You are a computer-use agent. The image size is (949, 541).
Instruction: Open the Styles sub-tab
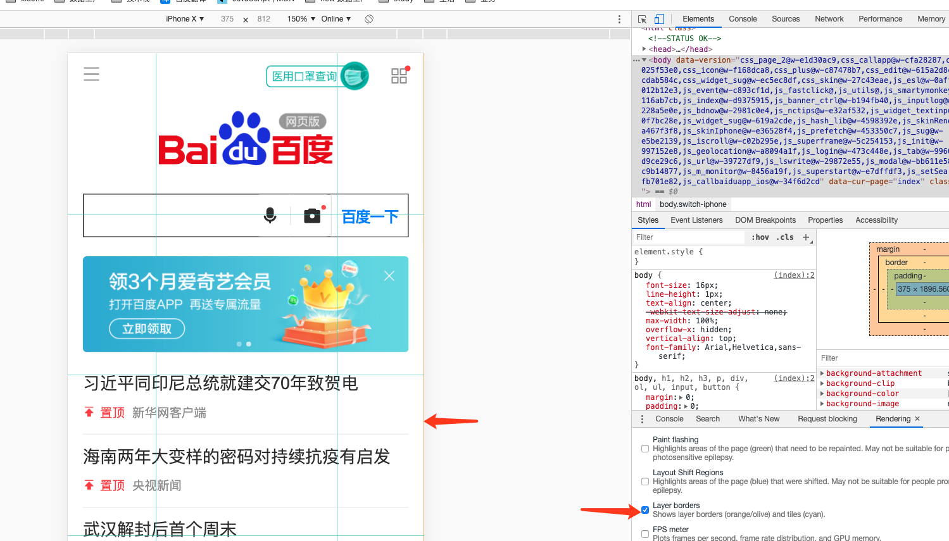(648, 220)
